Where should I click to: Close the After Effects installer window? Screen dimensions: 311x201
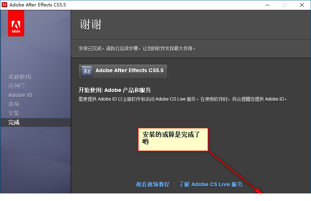click(302, 5)
